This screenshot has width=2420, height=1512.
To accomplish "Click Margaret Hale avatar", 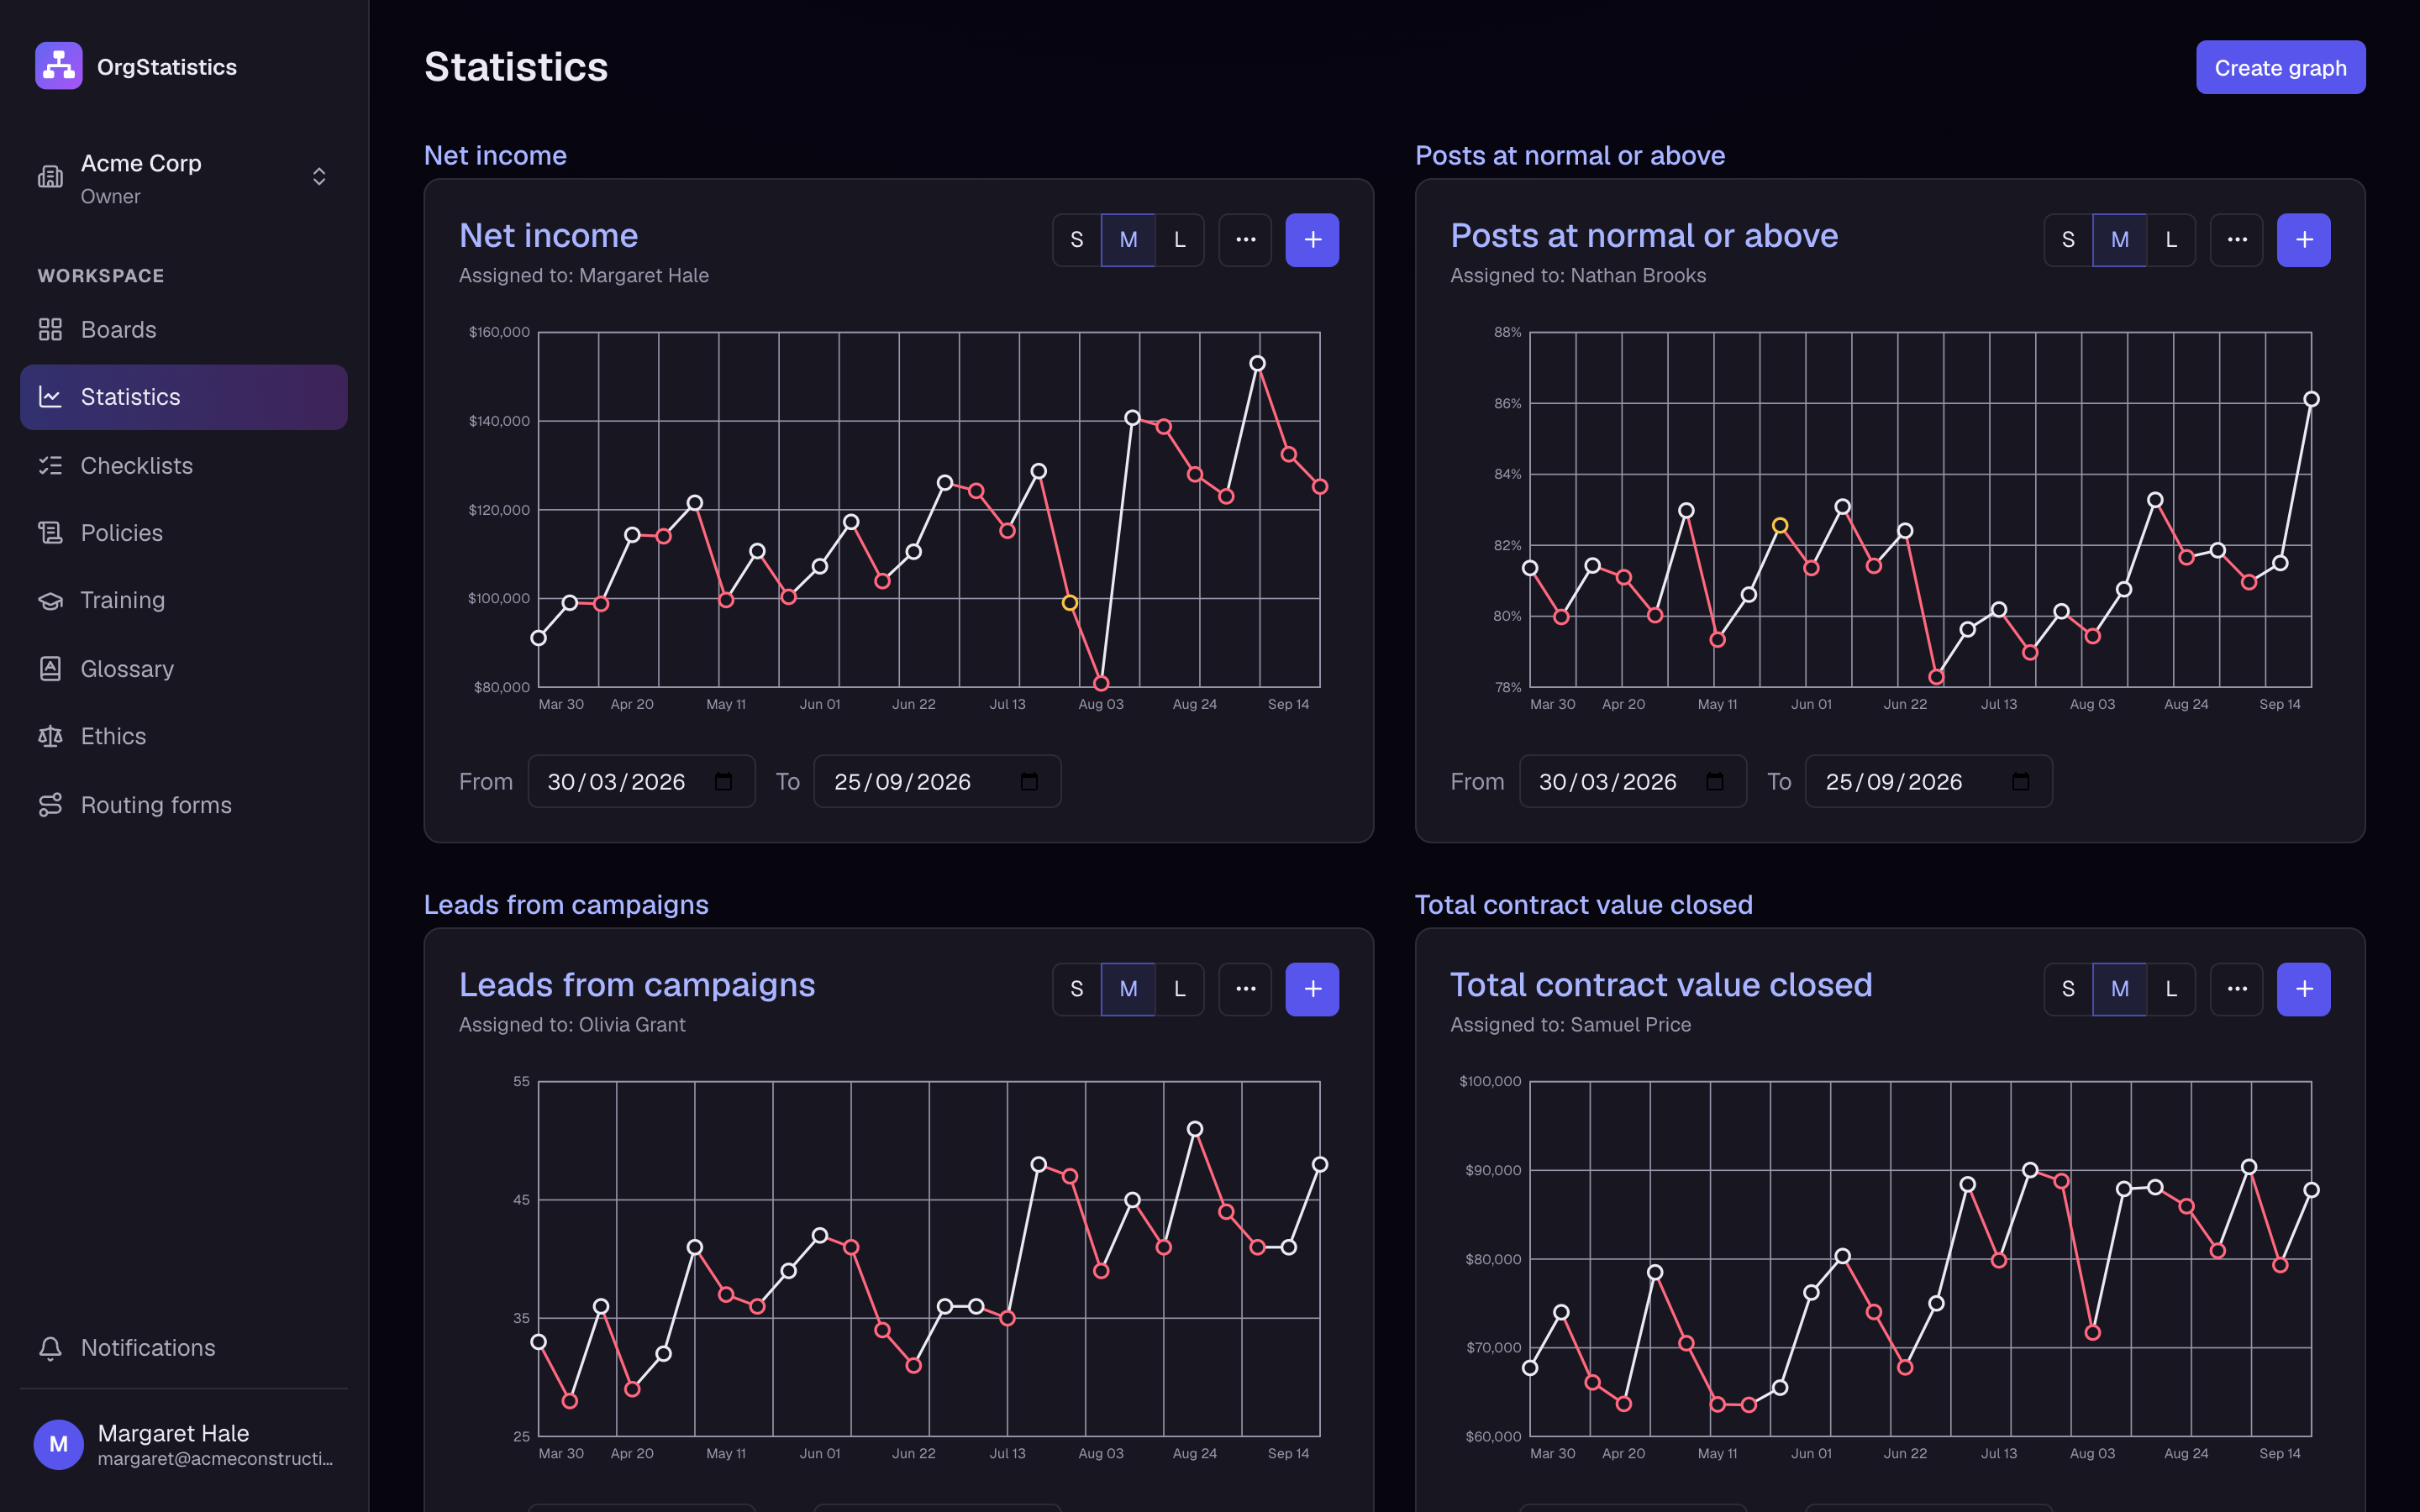I will [x=59, y=1444].
